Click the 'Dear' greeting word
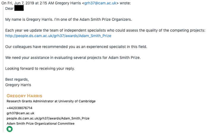Image resolution: width=208 pixels, height=135 pixels. click(x=10, y=9)
